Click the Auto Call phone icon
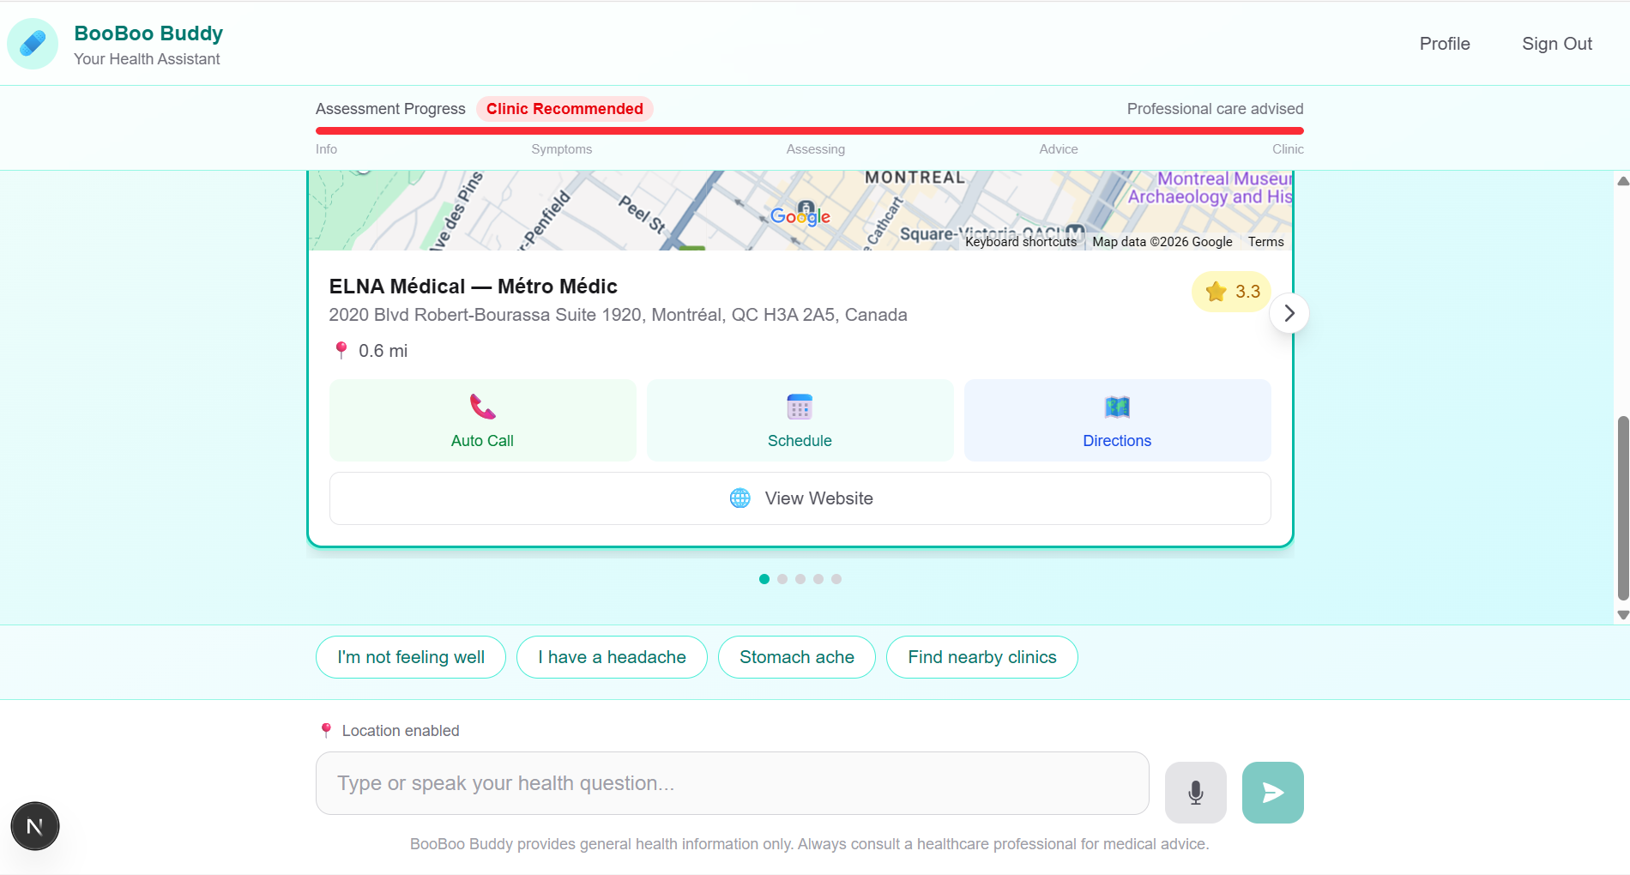Image resolution: width=1630 pixels, height=875 pixels. coord(483,407)
